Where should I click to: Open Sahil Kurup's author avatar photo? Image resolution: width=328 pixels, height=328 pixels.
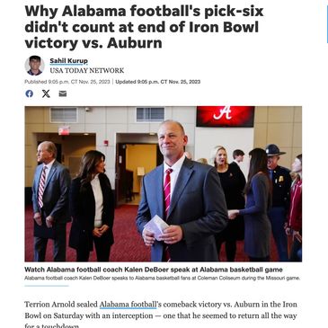(34, 66)
